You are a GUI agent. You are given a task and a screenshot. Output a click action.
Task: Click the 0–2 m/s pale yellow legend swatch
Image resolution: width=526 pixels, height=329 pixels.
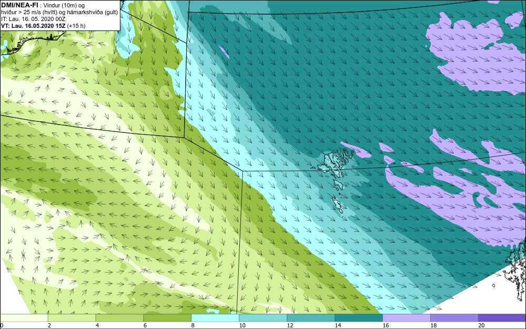point(24,317)
